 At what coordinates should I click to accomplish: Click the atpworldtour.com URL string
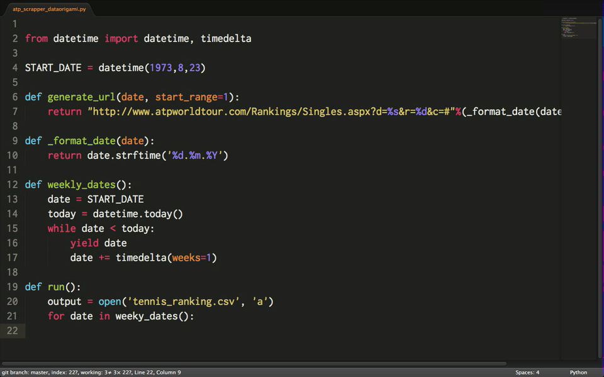click(x=272, y=112)
